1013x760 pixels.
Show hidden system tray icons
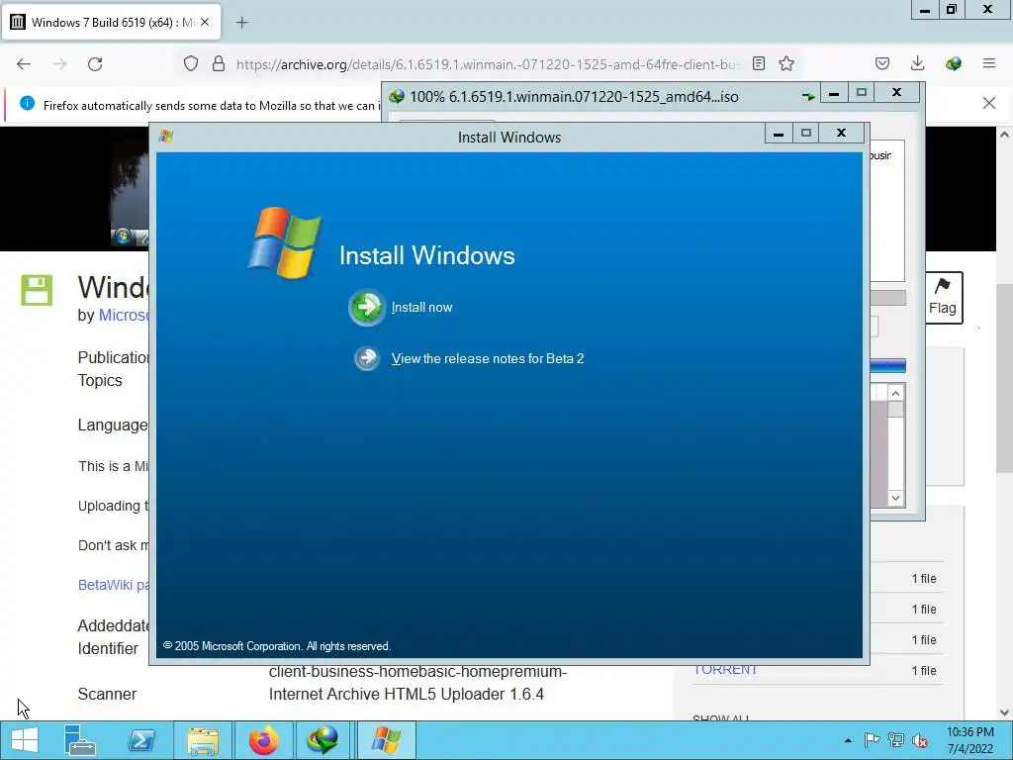point(848,740)
